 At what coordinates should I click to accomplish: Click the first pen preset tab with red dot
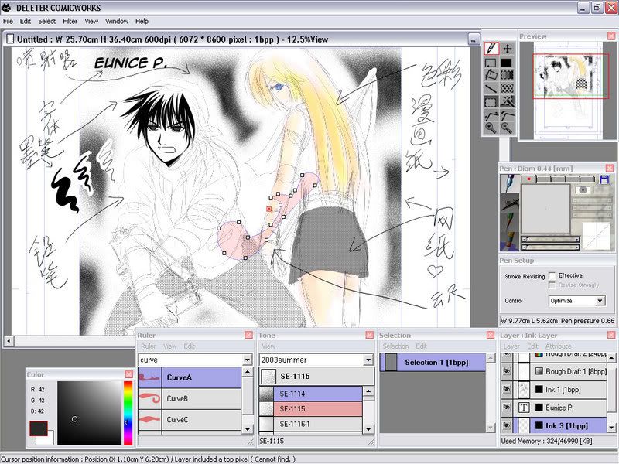[528, 179]
